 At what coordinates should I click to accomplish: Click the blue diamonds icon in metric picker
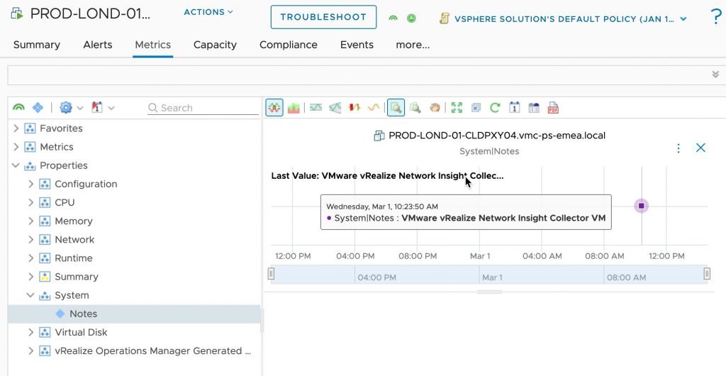pyautogui.click(x=38, y=108)
